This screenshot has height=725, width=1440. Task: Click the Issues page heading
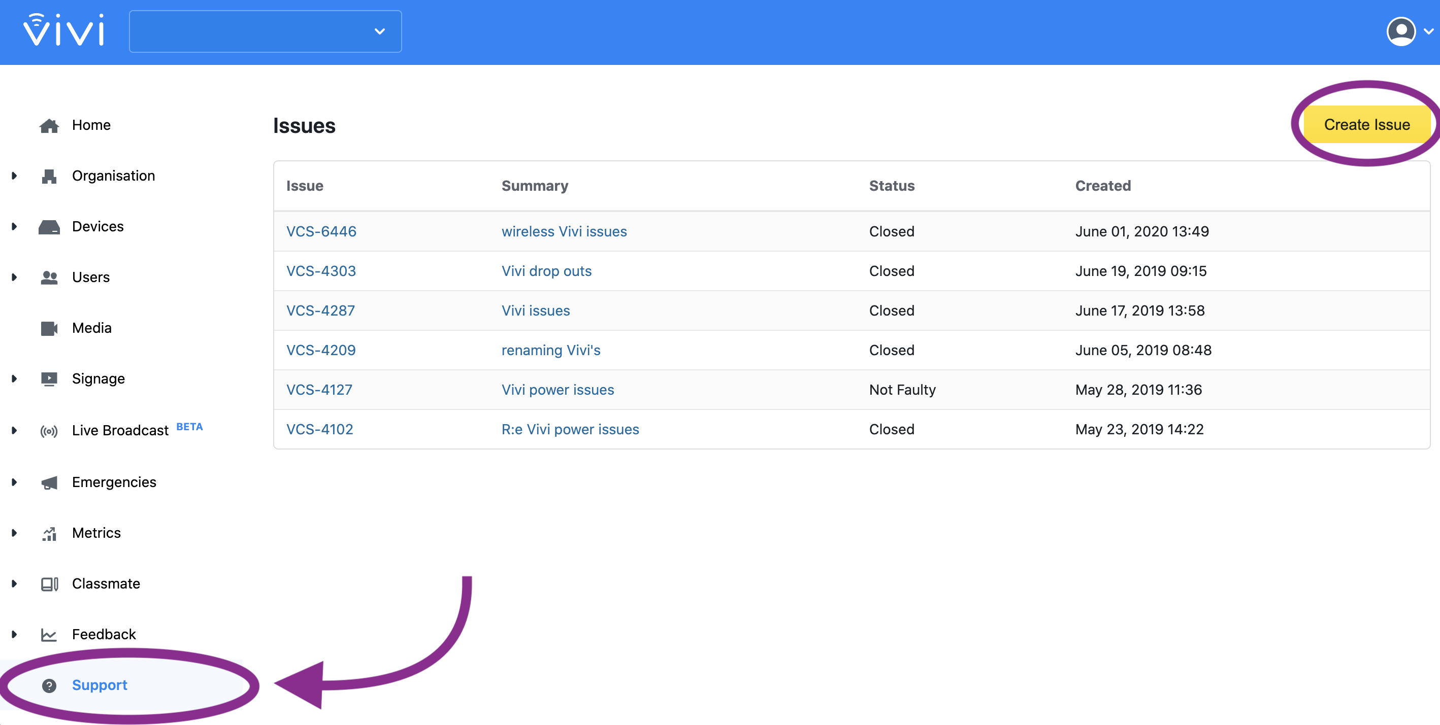[304, 126]
